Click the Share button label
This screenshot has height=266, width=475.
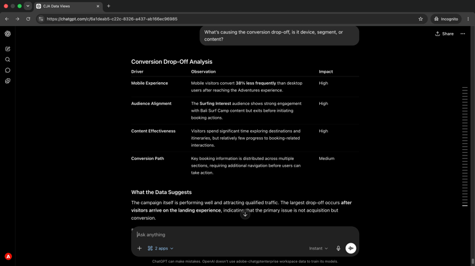tap(448, 34)
